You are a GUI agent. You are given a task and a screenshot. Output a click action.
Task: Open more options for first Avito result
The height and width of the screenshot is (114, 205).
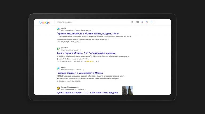click(x=93, y=30)
